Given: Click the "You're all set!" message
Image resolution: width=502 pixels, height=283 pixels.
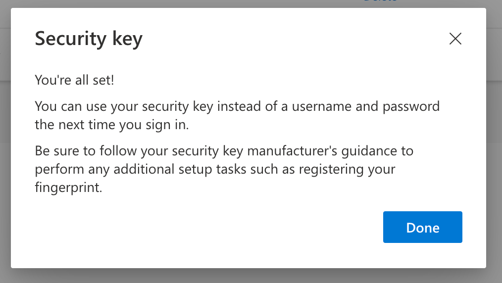Looking at the screenshot, I should coord(74,80).
